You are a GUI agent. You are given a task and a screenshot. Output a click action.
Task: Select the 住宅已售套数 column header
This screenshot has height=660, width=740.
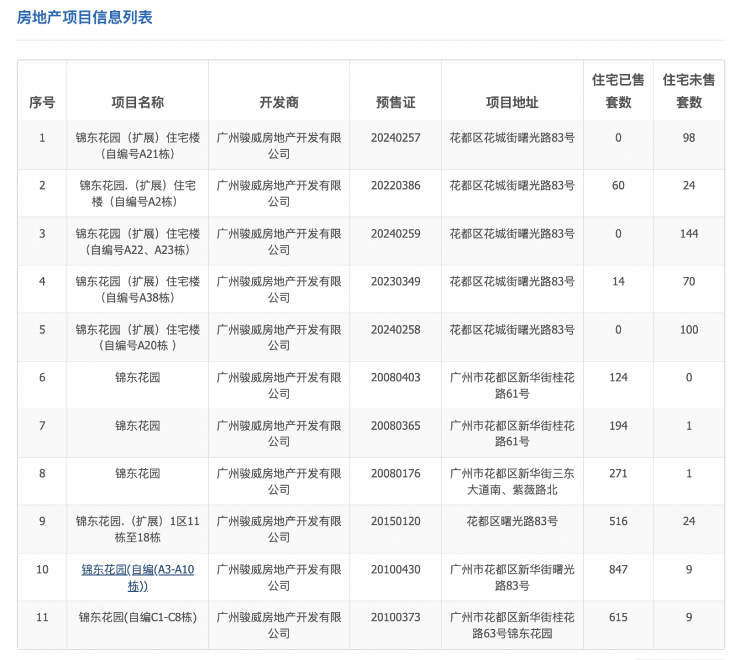coord(618,91)
